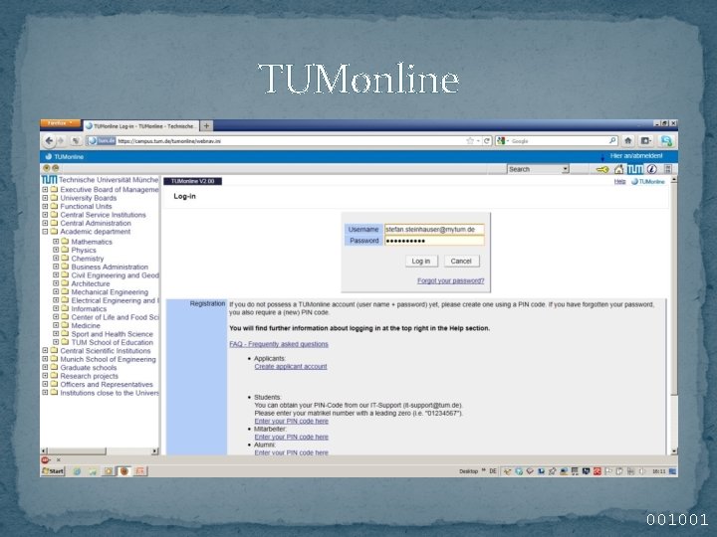Click the Desktop toolbar label in taskbar
Screen dimensions: 717x537
click(x=468, y=471)
